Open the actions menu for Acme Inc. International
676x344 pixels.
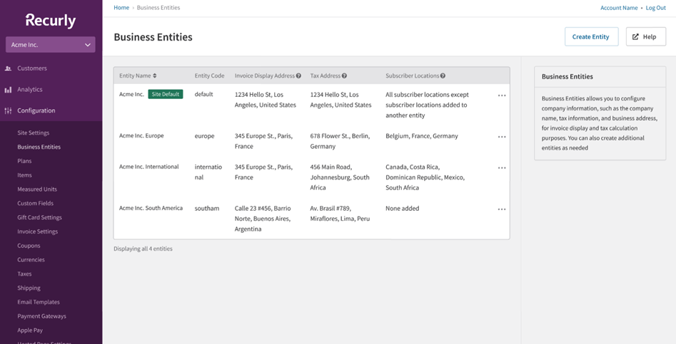pos(502,167)
